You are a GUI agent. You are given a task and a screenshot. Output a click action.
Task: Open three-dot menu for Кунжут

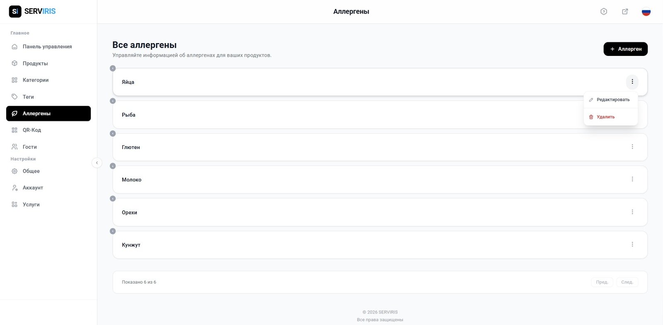click(x=632, y=244)
